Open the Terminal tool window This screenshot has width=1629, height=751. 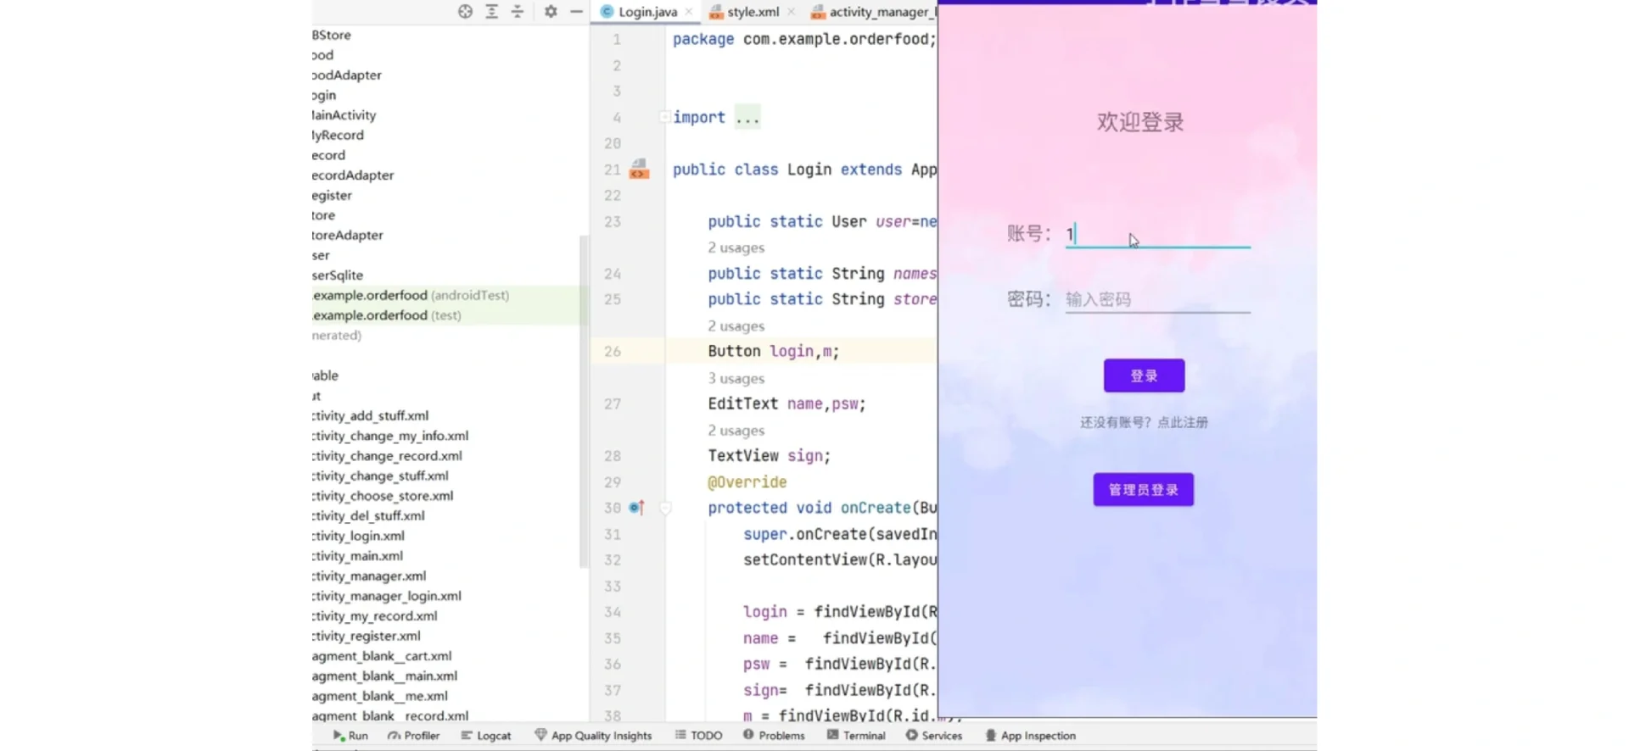(856, 736)
